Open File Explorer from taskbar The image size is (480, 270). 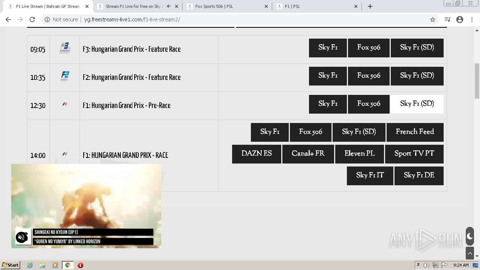(42, 265)
